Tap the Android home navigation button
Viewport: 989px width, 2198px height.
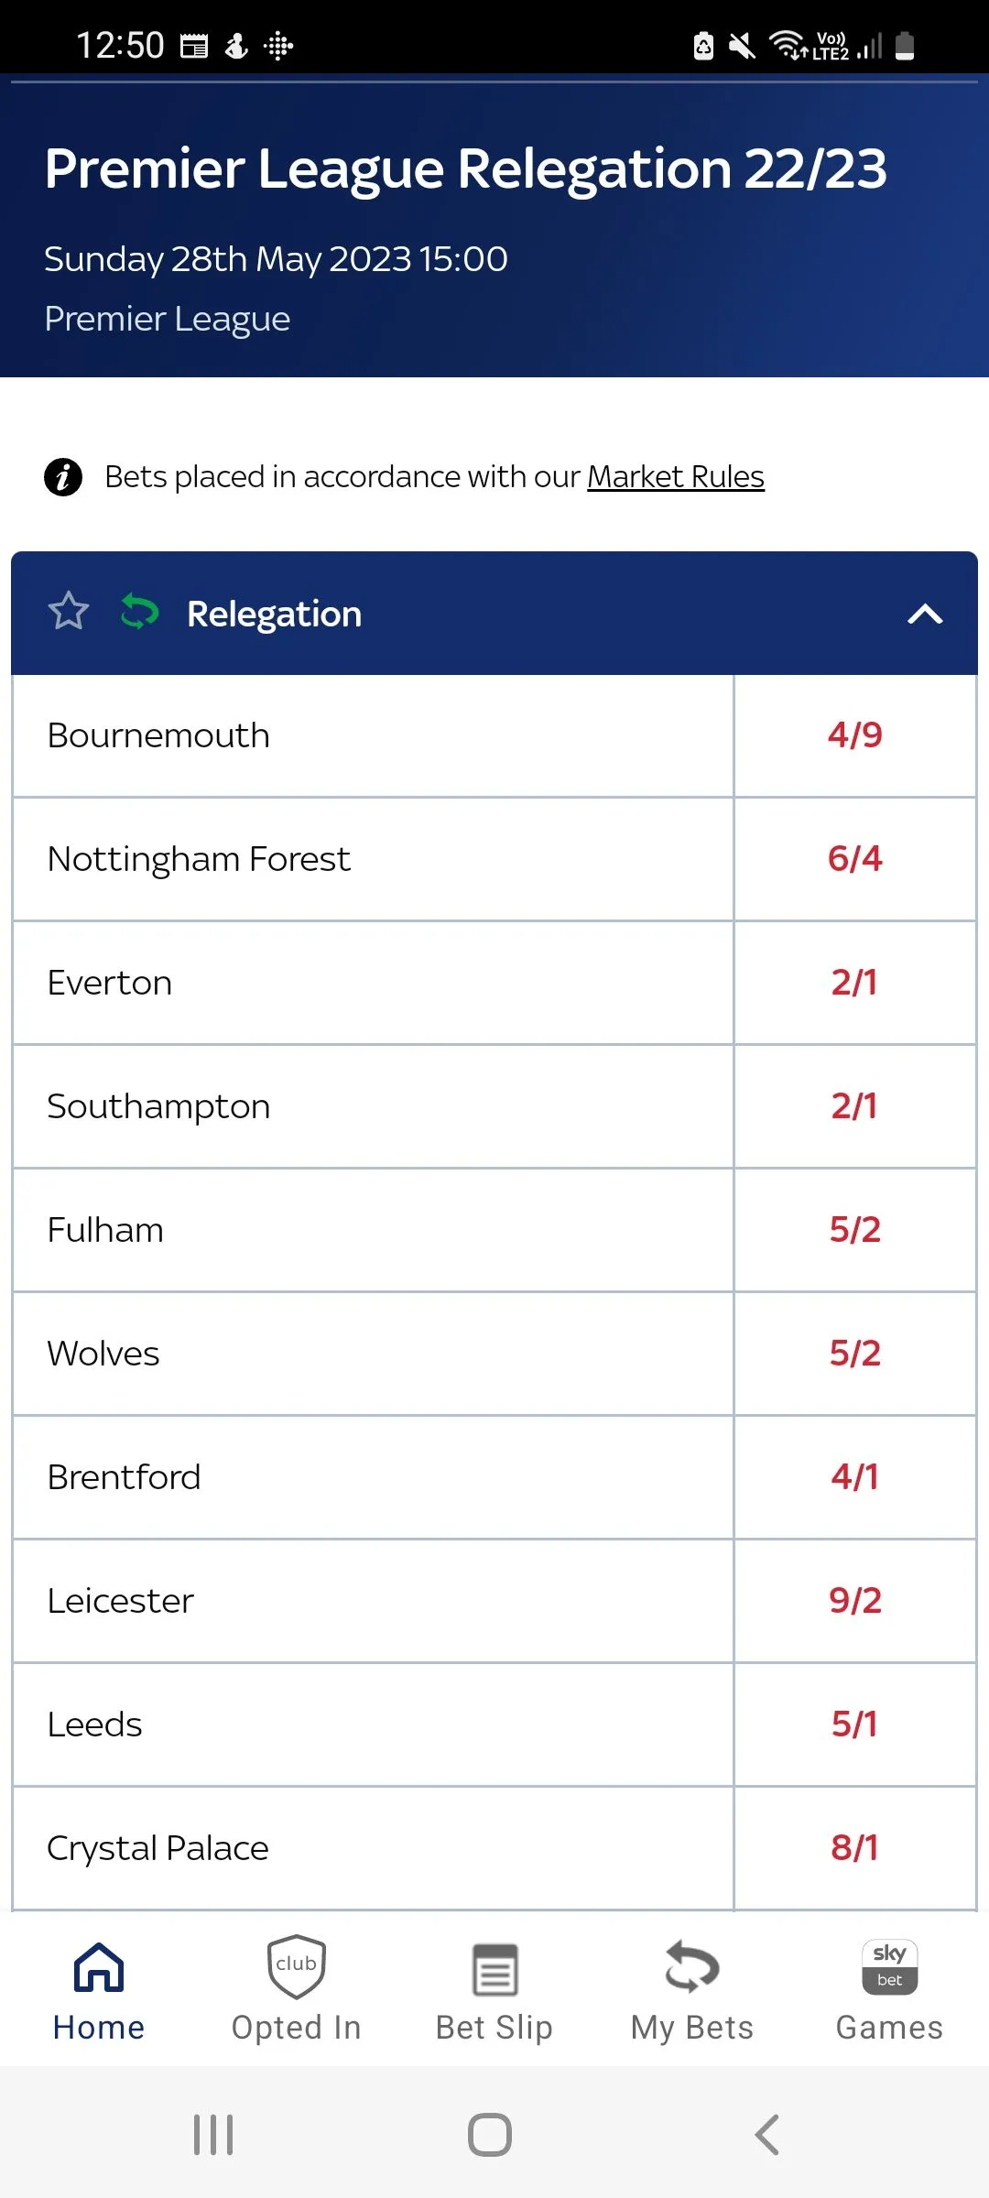point(490,2135)
